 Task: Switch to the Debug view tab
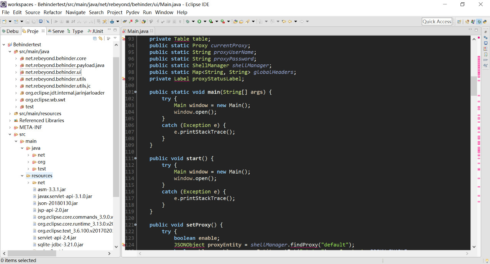coord(10,31)
